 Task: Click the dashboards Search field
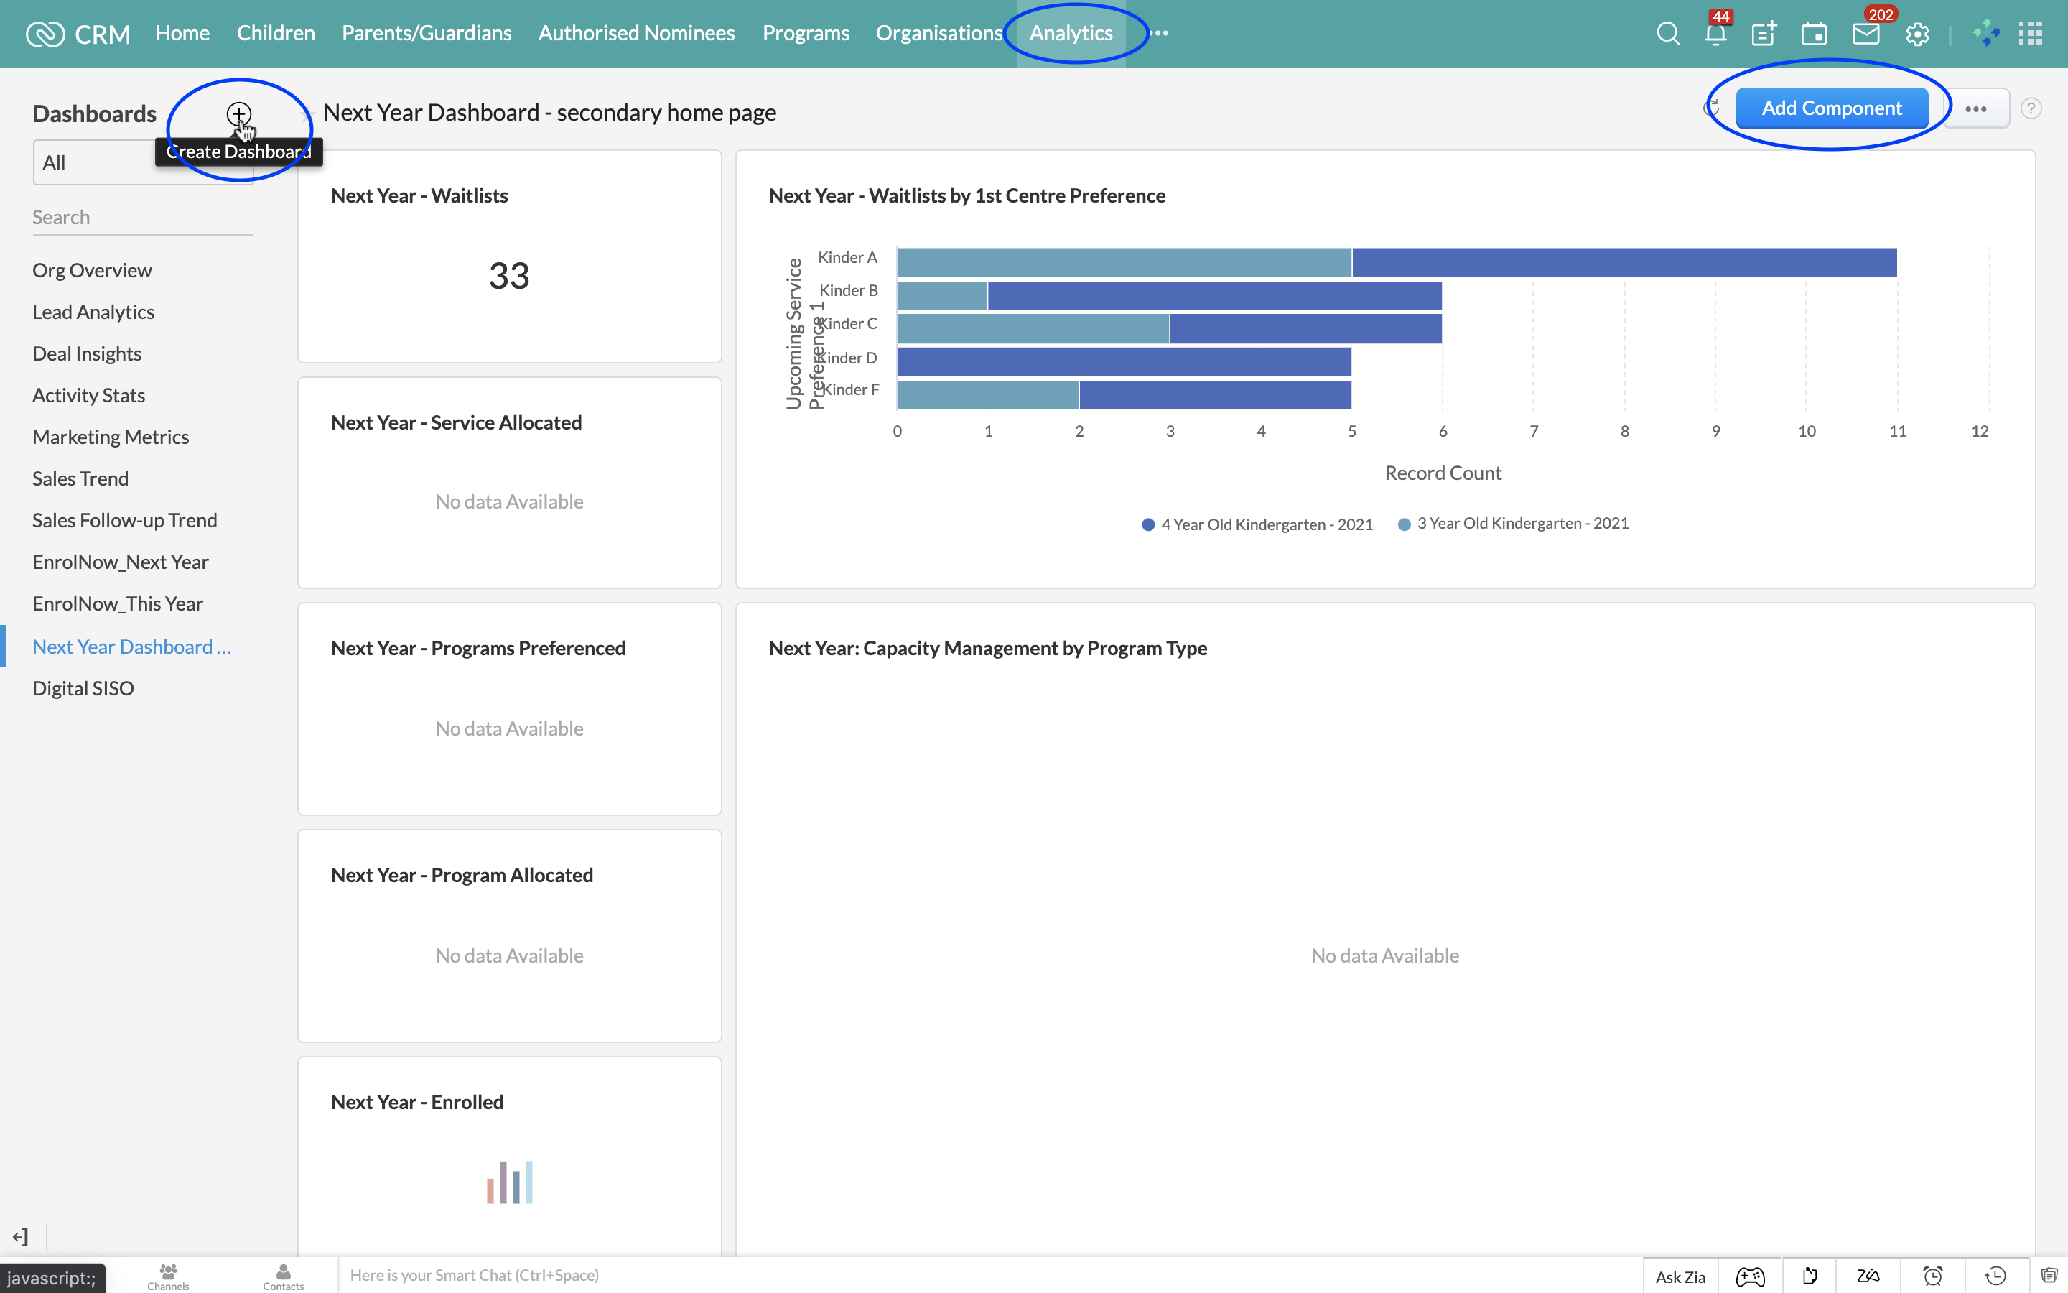[142, 217]
